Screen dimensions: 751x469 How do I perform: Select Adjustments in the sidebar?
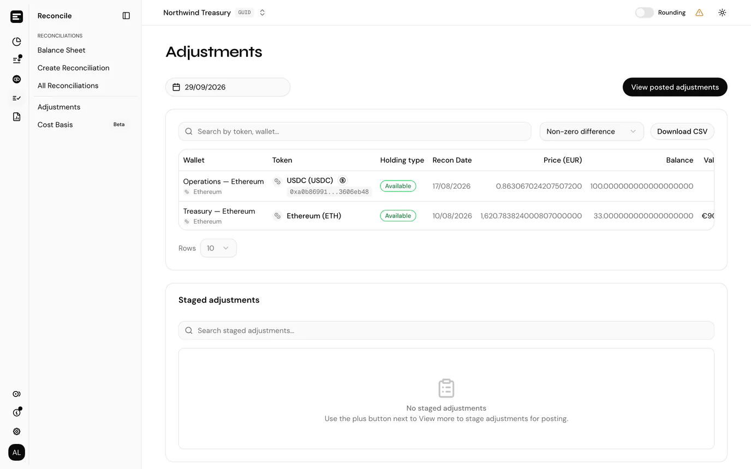tap(59, 107)
